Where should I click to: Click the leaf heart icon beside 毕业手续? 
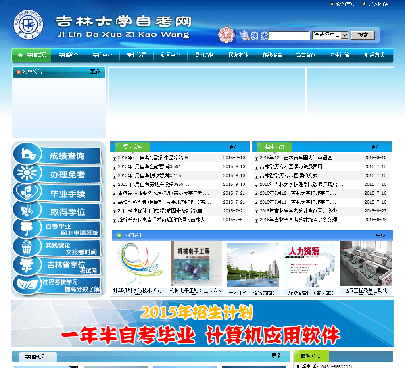click(x=26, y=192)
